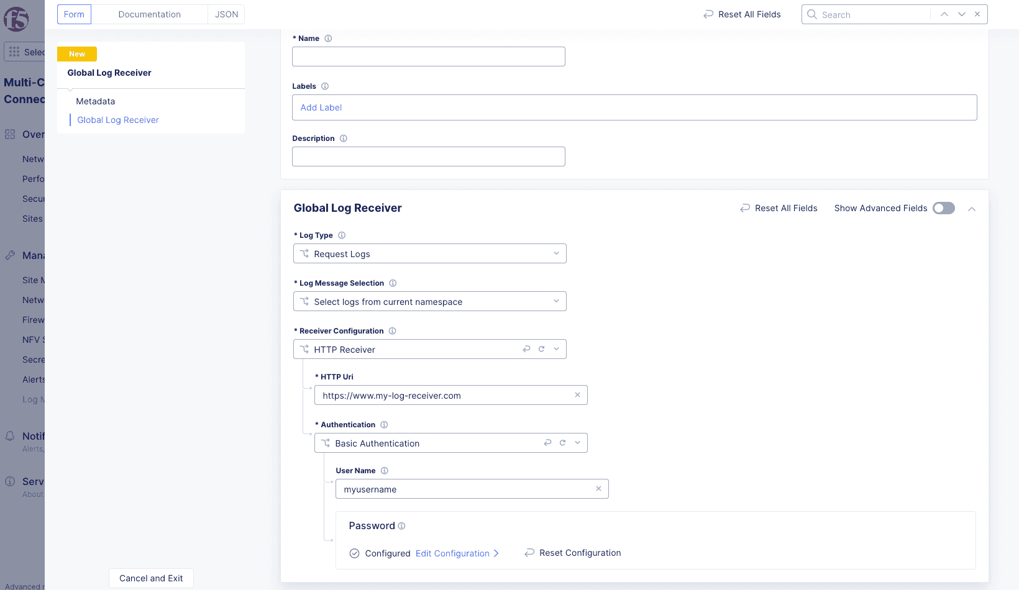1019x590 pixels.
Task: Collapse the Global Log Receiver section chevron
Action: tap(971, 209)
